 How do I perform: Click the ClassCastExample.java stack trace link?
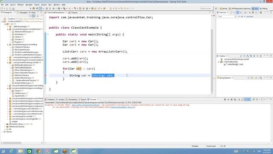click(x=123, y=107)
